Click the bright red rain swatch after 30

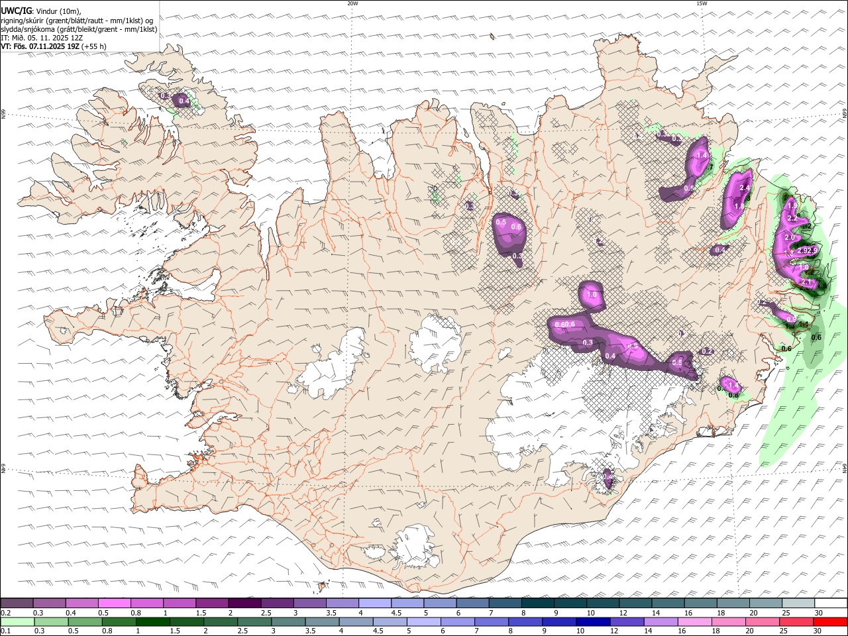831,621
